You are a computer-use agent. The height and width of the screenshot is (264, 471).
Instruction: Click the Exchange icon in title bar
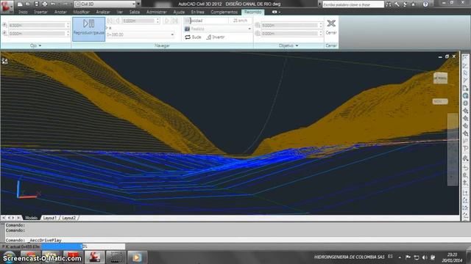point(405,4)
